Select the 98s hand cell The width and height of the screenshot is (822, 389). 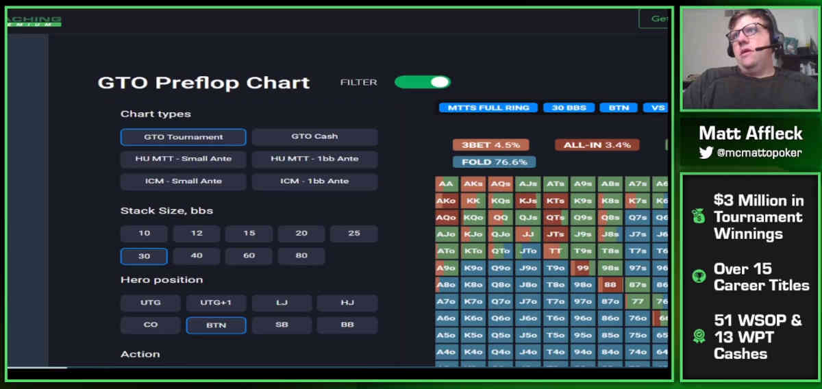point(610,268)
